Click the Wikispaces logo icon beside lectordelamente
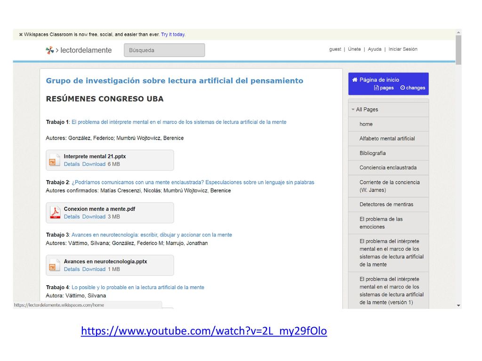This screenshot has width=482, height=361. click(x=49, y=50)
